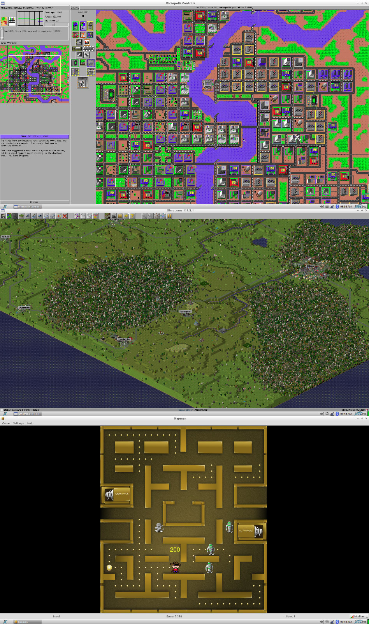
Task: Select the Commercial zone tool
Action: pyautogui.click(x=83, y=26)
